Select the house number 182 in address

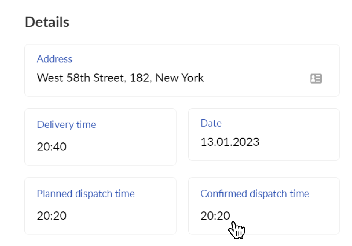click(140, 78)
